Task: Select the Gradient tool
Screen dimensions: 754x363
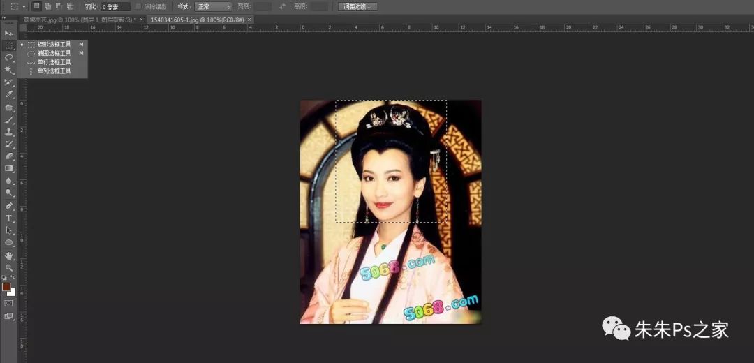Action: 8,168
